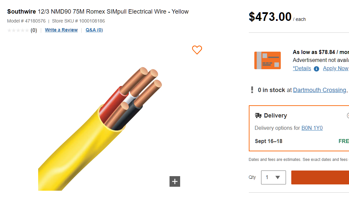
Task: Click the delivery truck icon
Action: pyautogui.click(x=258, y=116)
